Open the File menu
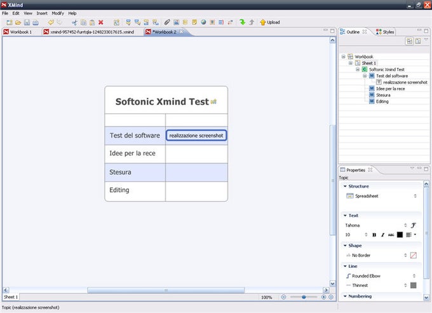The image size is (432, 313). click(5, 13)
